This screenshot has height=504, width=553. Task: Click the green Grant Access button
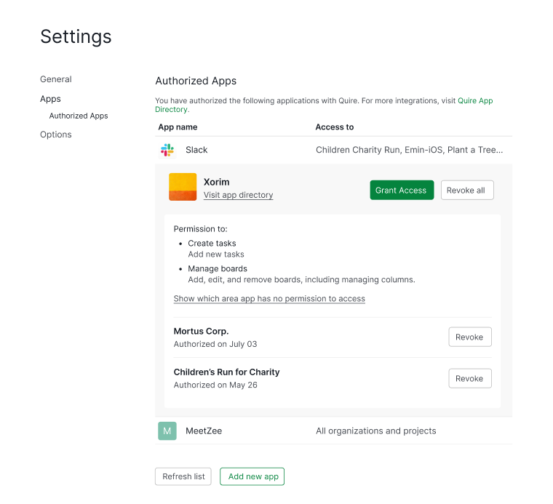[x=402, y=190]
